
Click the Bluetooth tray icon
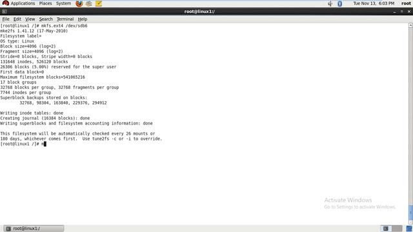coord(339,4)
